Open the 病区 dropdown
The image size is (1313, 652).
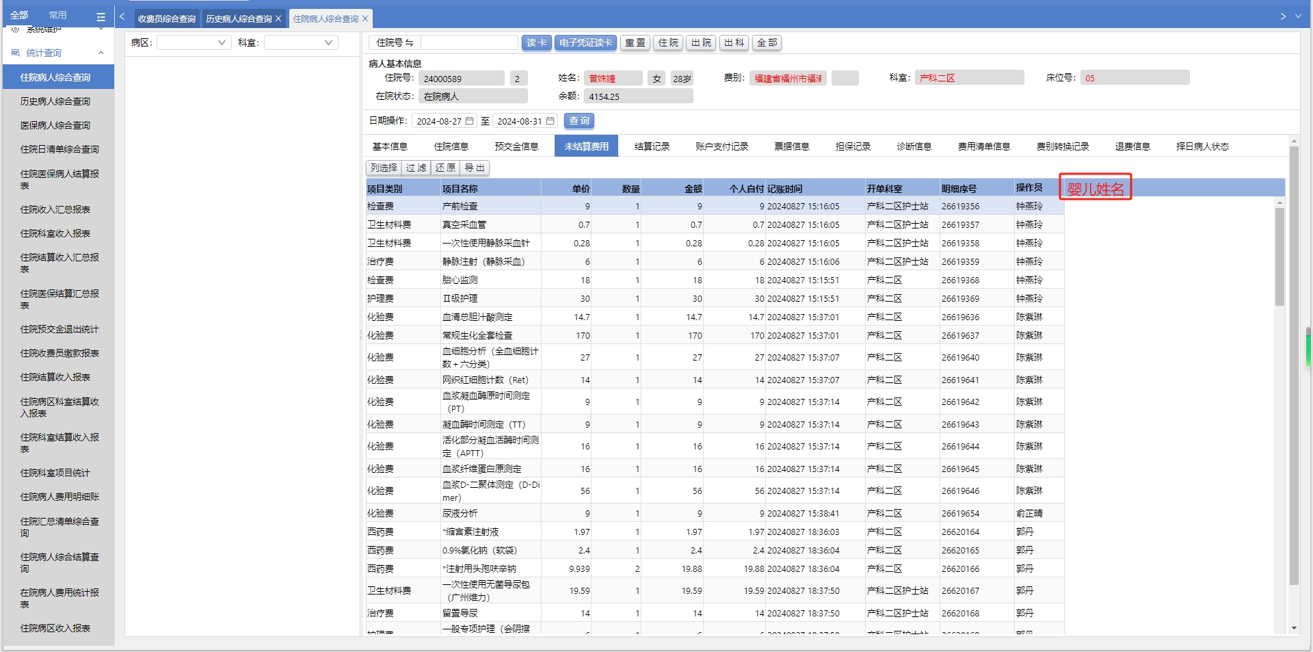[194, 42]
